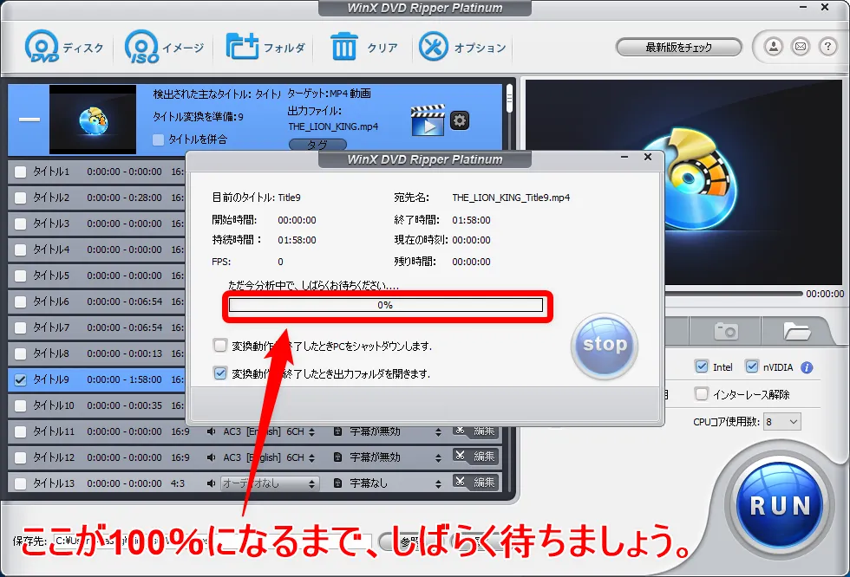Click the MP4 clapperboard profile icon

428,120
